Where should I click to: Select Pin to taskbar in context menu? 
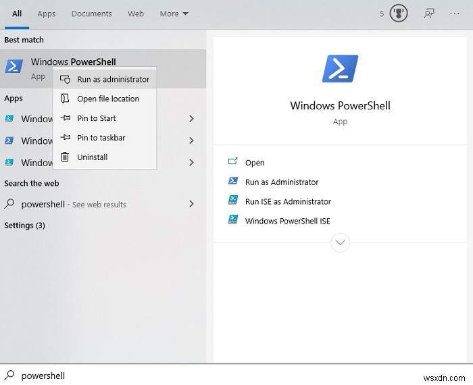click(x=105, y=138)
